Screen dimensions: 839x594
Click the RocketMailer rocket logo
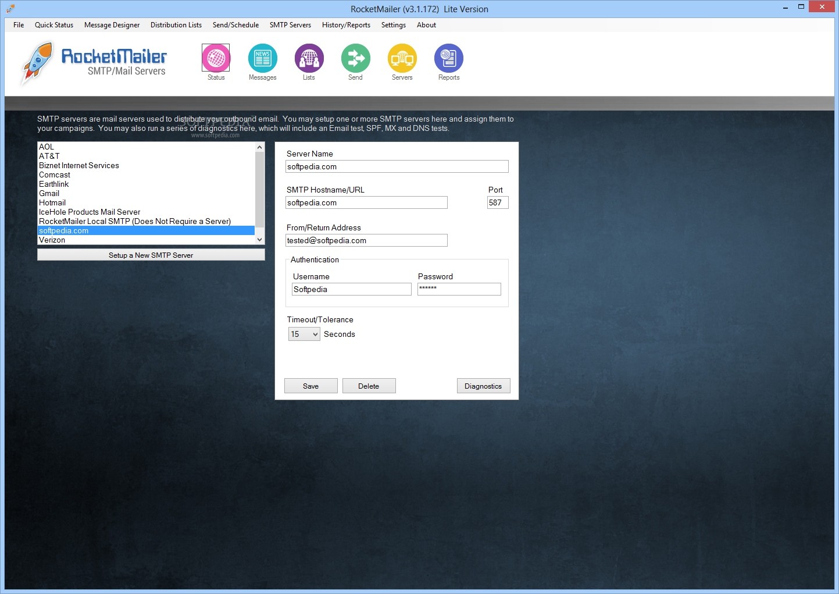[37, 63]
